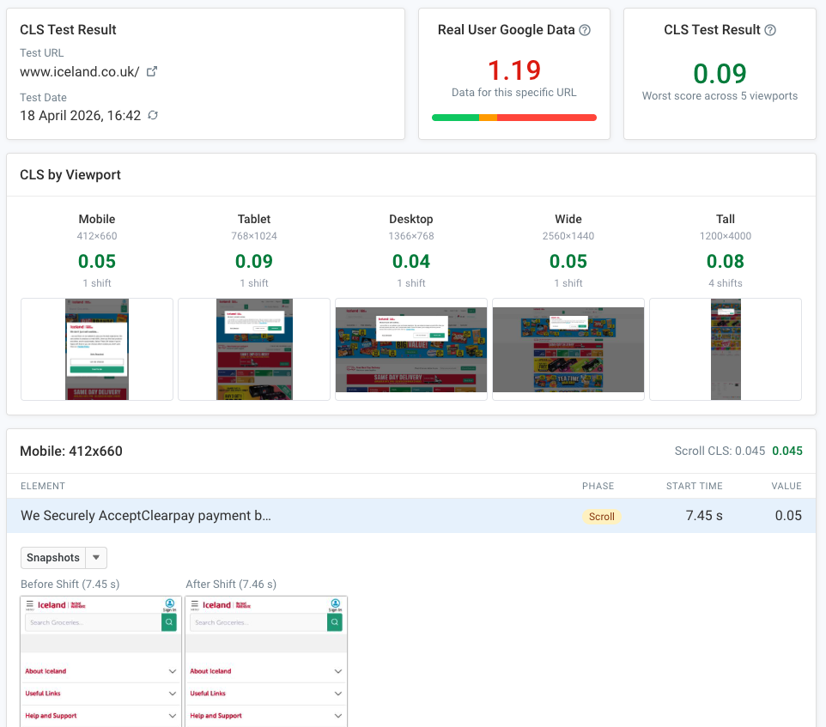Open the test URL external link icon
826x727 pixels.
coord(152,71)
